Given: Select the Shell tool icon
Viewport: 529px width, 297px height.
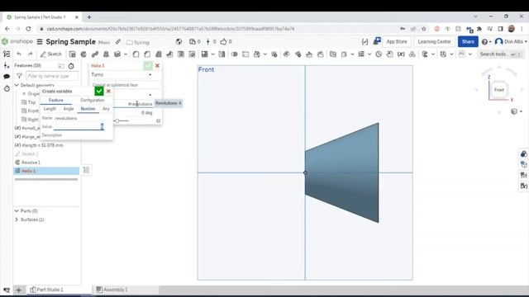Looking at the screenshot, I should point(181,54).
